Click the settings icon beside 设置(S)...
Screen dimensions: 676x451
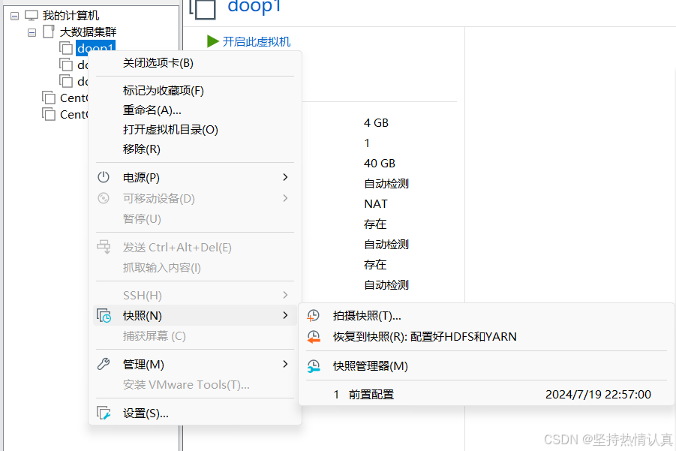(104, 413)
